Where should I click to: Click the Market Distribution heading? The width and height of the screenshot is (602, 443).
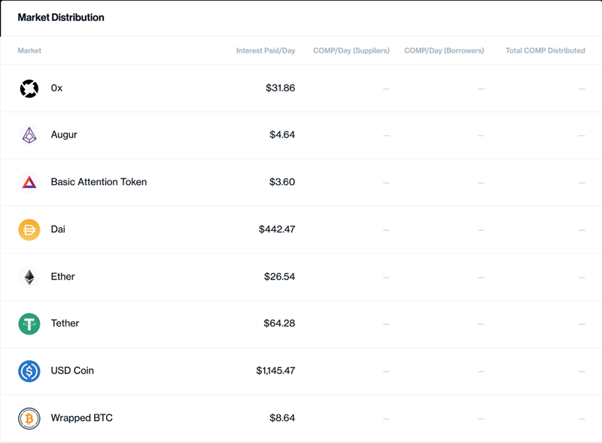pos(61,17)
